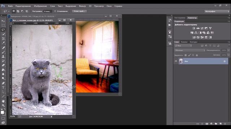Screen dimensions: 231x129
Task: Click the feather Растушевка input field
Action: pos(48,11)
